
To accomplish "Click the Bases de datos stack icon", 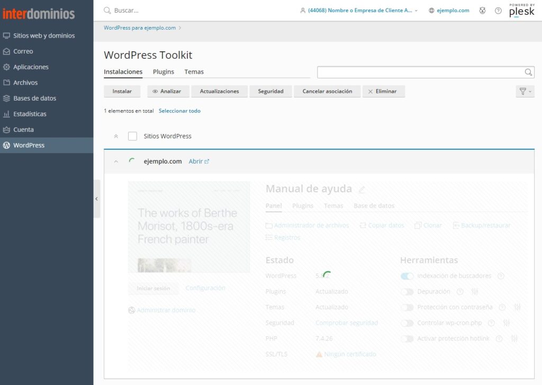I will click(6, 99).
